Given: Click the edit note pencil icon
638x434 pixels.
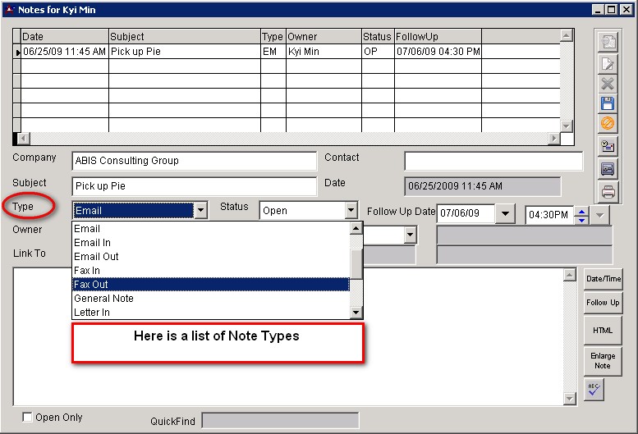Looking at the screenshot, I should [608, 62].
